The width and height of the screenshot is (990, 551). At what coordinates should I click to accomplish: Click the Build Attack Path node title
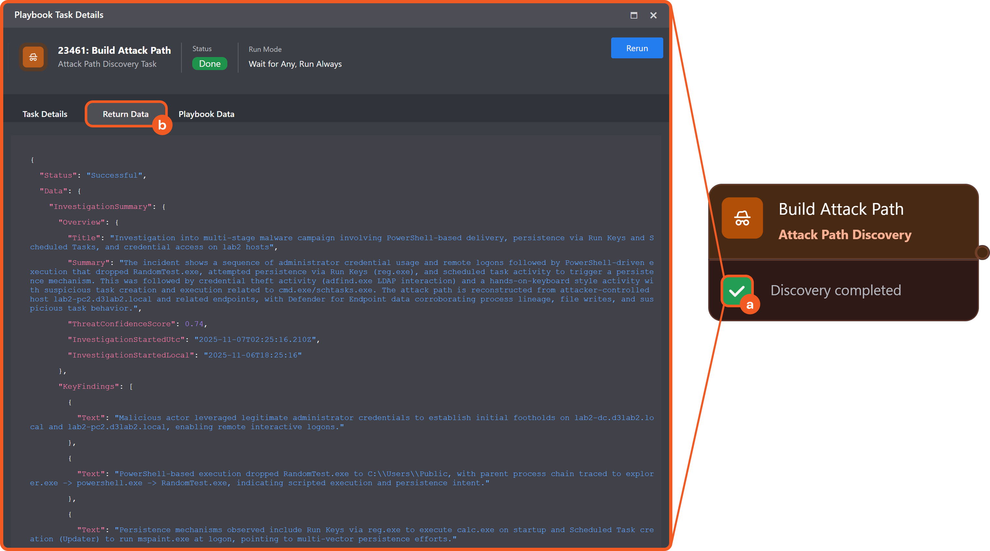pyautogui.click(x=841, y=209)
